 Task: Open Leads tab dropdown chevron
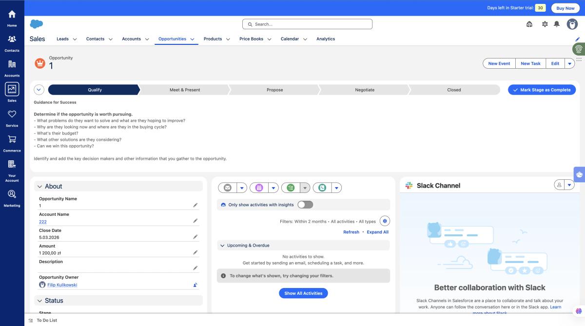point(74,39)
